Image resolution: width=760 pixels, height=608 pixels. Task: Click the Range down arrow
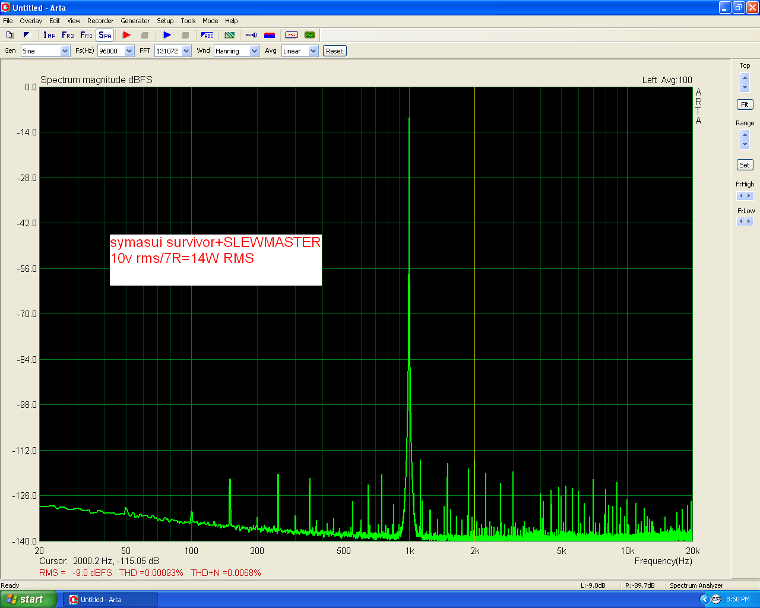745,144
